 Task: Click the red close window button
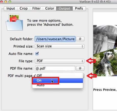(2, 2)
